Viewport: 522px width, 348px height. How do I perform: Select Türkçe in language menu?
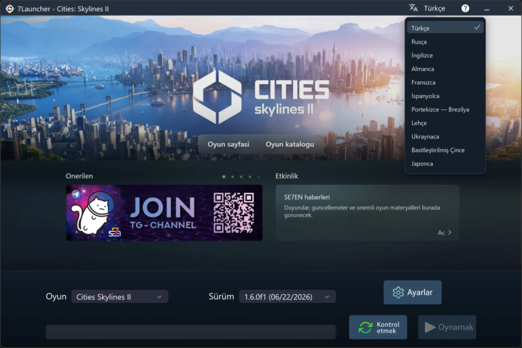click(x=445, y=28)
